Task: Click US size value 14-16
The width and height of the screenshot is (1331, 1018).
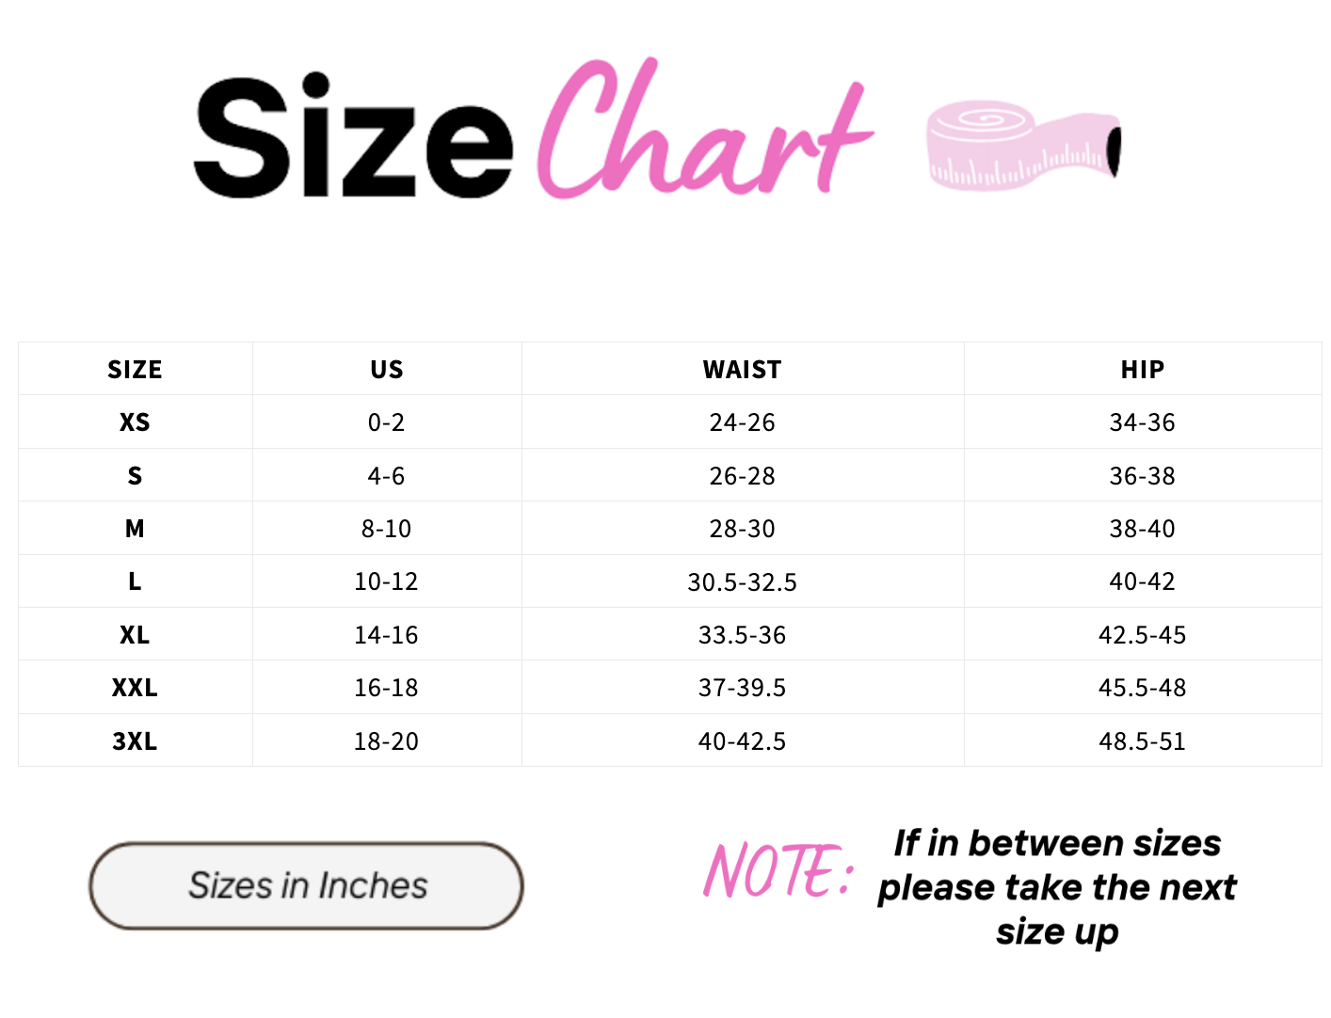Action: [386, 635]
